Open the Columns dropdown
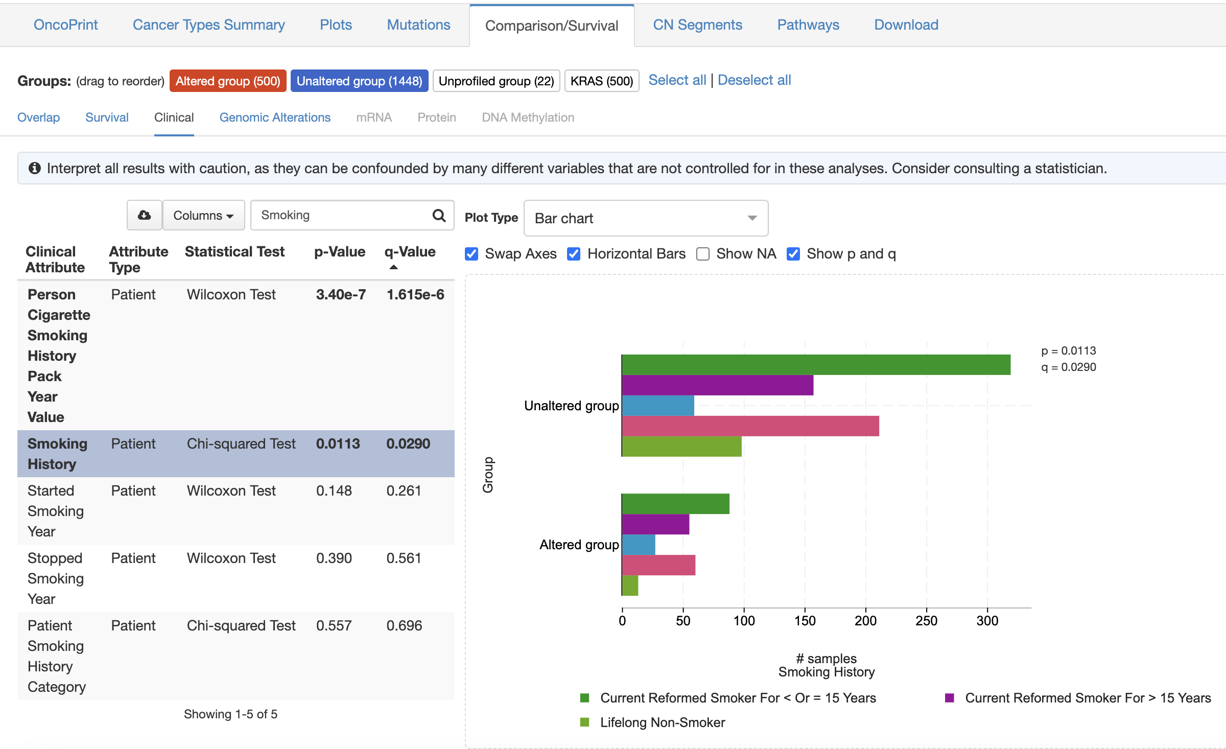This screenshot has width=1226, height=749. (x=203, y=215)
